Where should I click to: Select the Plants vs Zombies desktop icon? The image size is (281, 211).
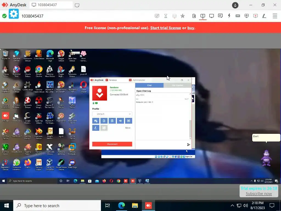(x=61, y=149)
